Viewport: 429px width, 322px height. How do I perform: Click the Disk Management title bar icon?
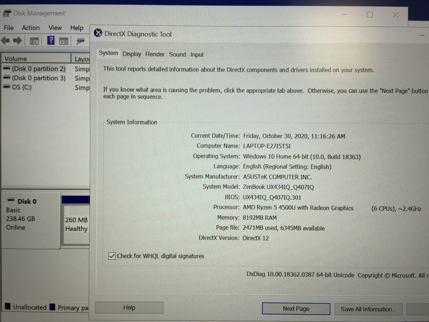[x=7, y=13]
